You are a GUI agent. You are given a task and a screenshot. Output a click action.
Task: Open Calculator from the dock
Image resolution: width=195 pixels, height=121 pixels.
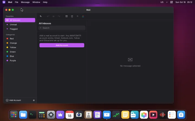click(42, 115)
